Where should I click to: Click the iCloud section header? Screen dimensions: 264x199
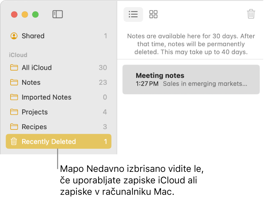(18, 55)
